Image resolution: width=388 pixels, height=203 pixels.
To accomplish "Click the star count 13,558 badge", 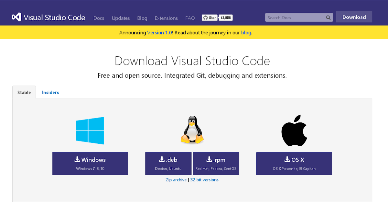I will click(226, 18).
